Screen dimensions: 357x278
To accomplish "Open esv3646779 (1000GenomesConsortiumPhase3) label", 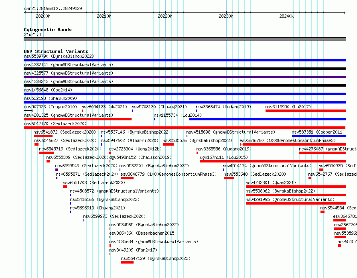I will (x=168, y=174).
